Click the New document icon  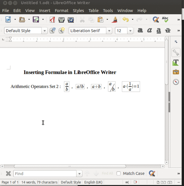click(x=8, y=20)
